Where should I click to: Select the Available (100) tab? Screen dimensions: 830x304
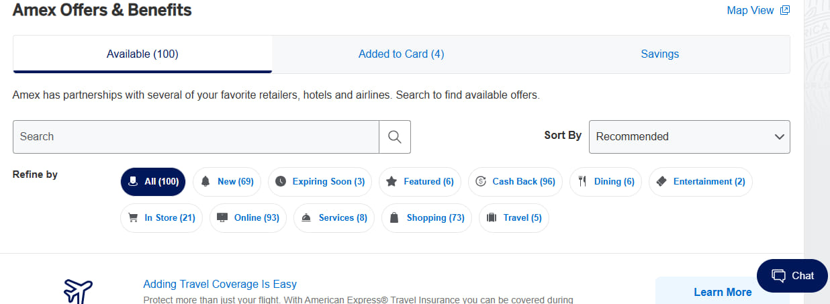click(142, 54)
